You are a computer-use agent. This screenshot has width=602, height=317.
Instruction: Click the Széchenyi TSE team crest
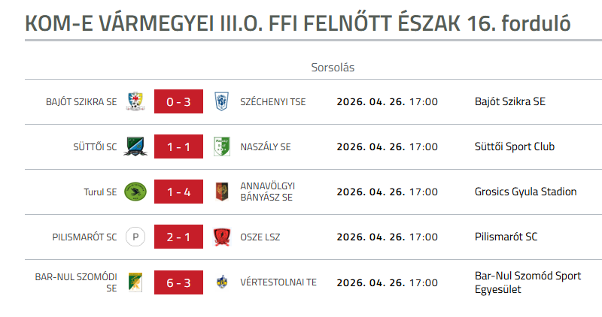pos(221,101)
